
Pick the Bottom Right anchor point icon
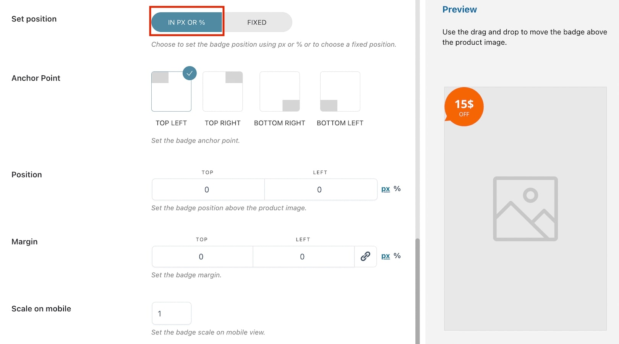point(280,91)
